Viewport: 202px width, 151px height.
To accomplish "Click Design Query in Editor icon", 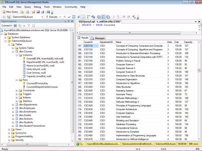I will pos(78,17).
